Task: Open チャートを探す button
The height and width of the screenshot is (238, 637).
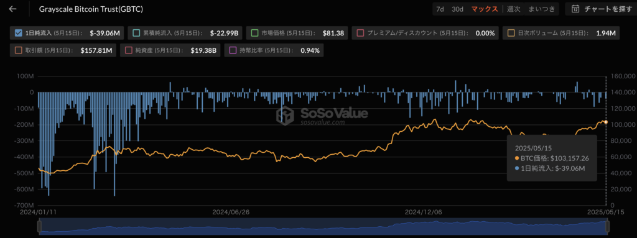Action: pos(601,9)
